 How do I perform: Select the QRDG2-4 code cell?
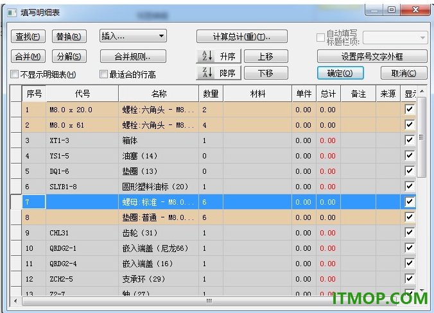pos(82,264)
